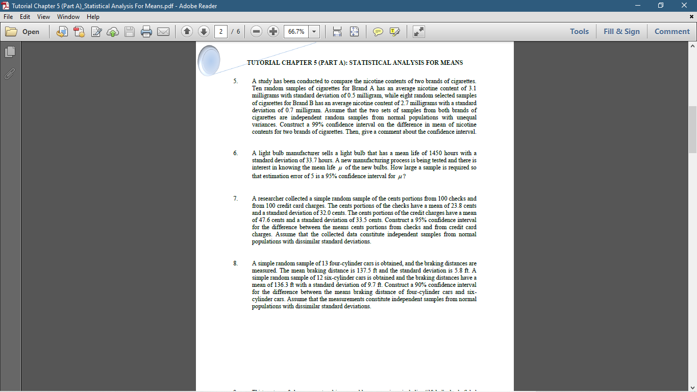Open the Edit menu
Screen dimensions: 697x392
pyautogui.click(x=25, y=17)
